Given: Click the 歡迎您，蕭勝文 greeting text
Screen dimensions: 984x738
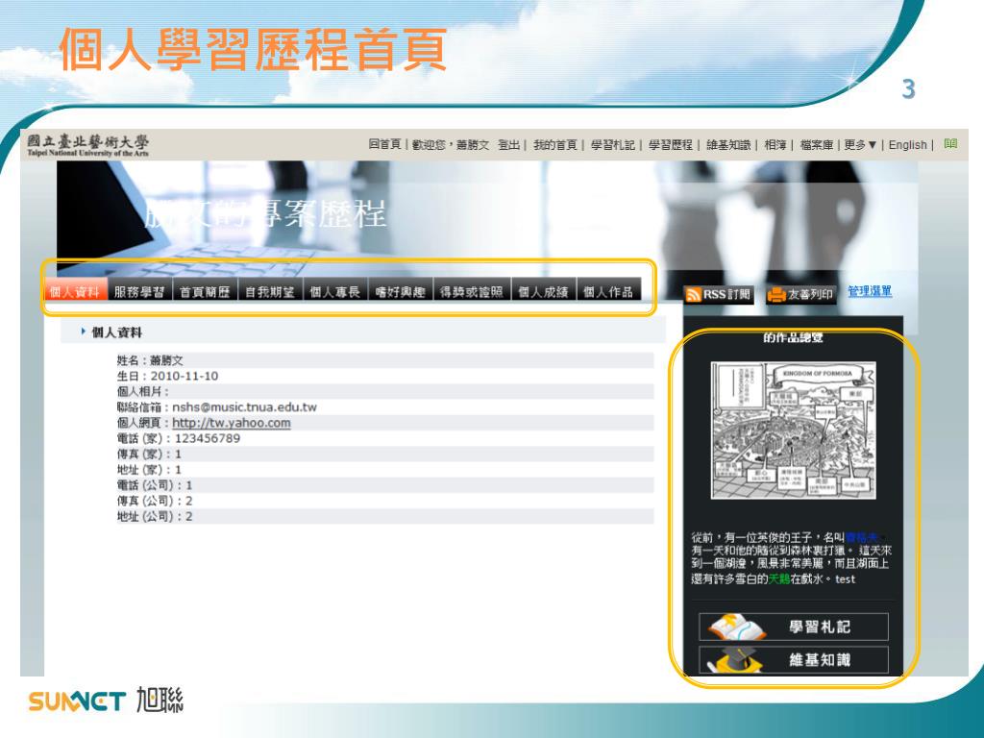Looking at the screenshot, I should (451, 145).
